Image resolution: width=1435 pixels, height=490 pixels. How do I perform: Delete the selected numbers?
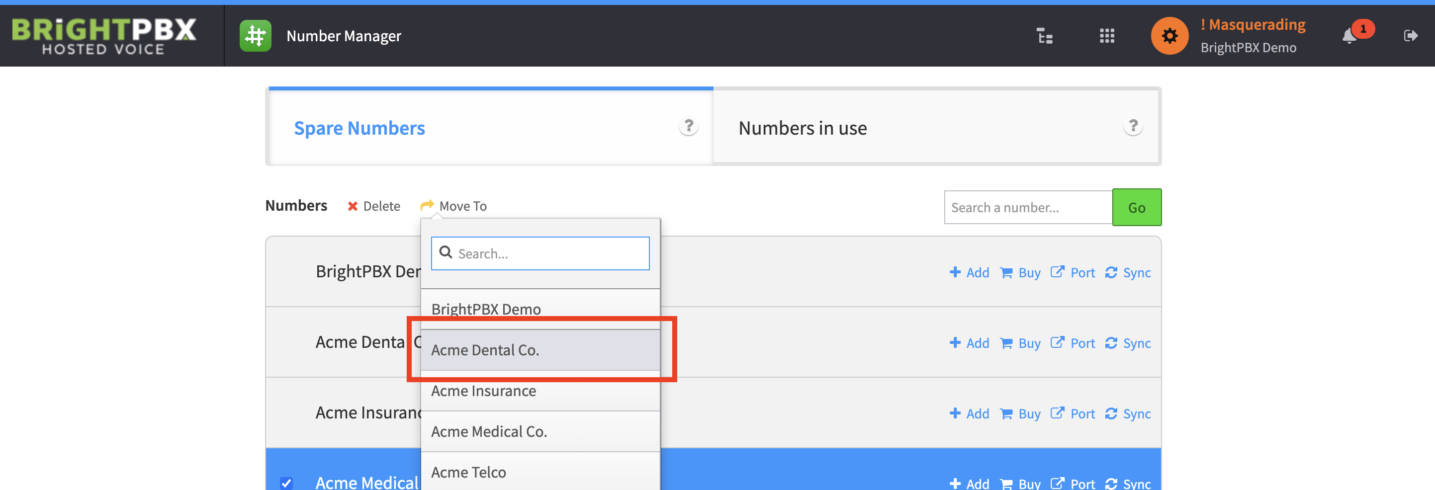[374, 207]
